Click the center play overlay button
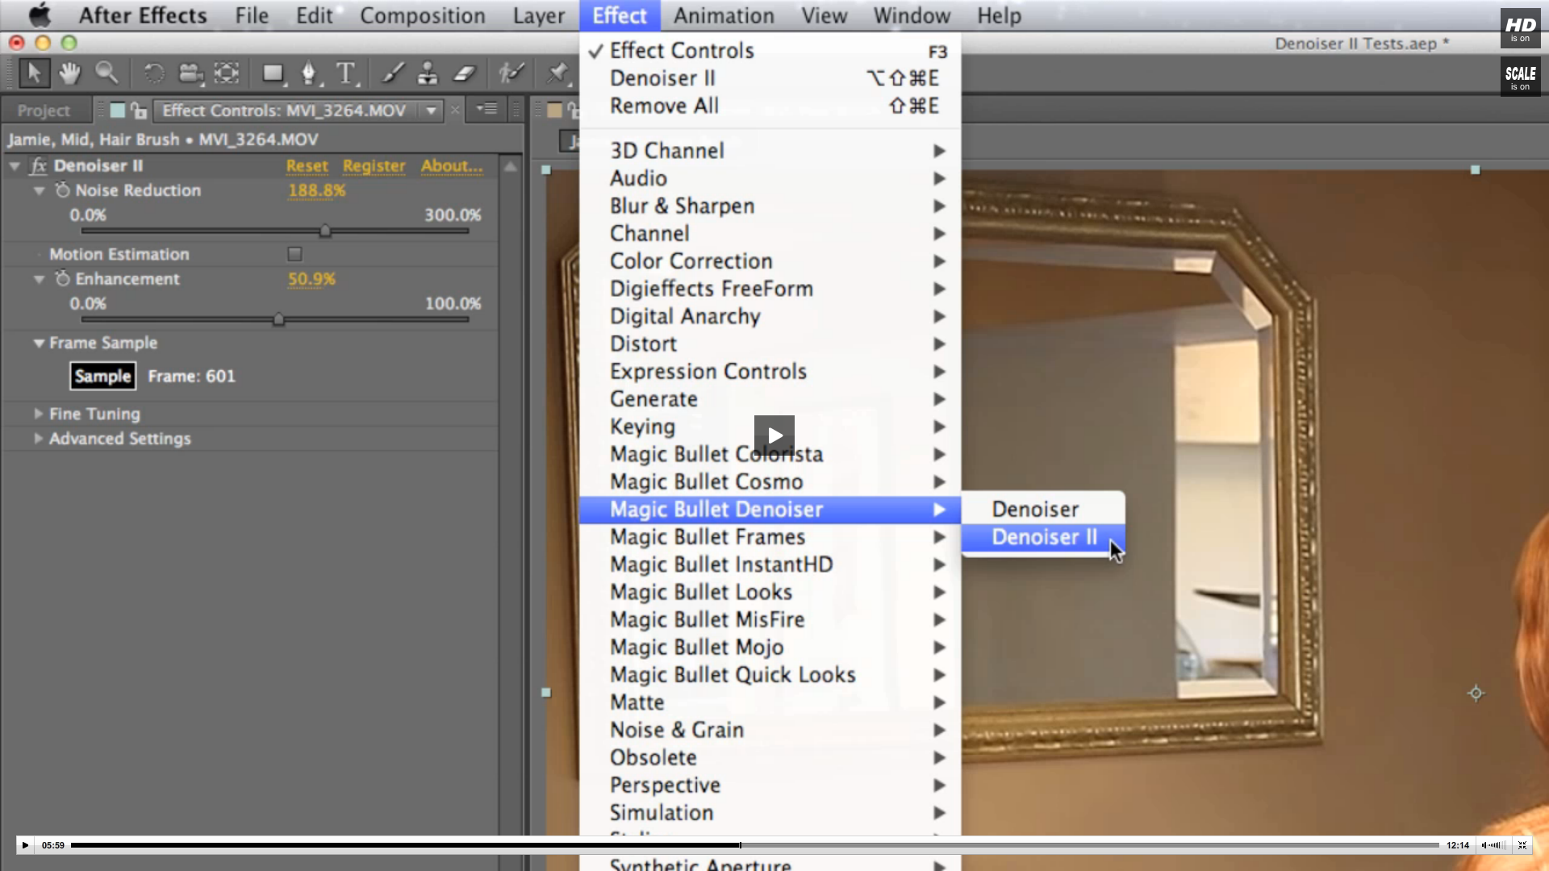The width and height of the screenshot is (1549, 871). pos(774,435)
